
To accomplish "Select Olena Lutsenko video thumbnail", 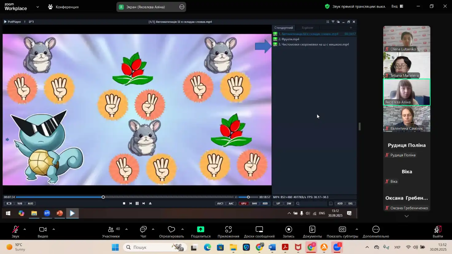I will (x=407, y=39).
